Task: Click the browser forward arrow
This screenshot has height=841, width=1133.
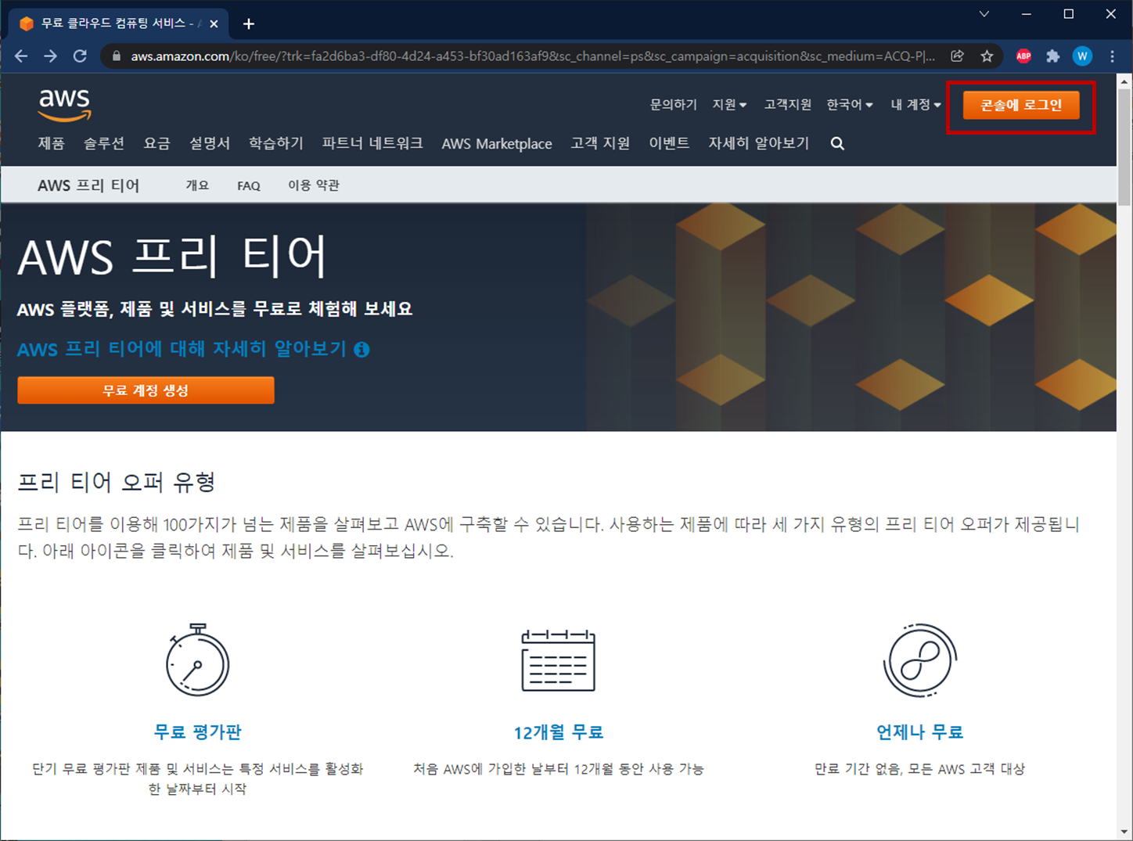Action: point(50,56)
